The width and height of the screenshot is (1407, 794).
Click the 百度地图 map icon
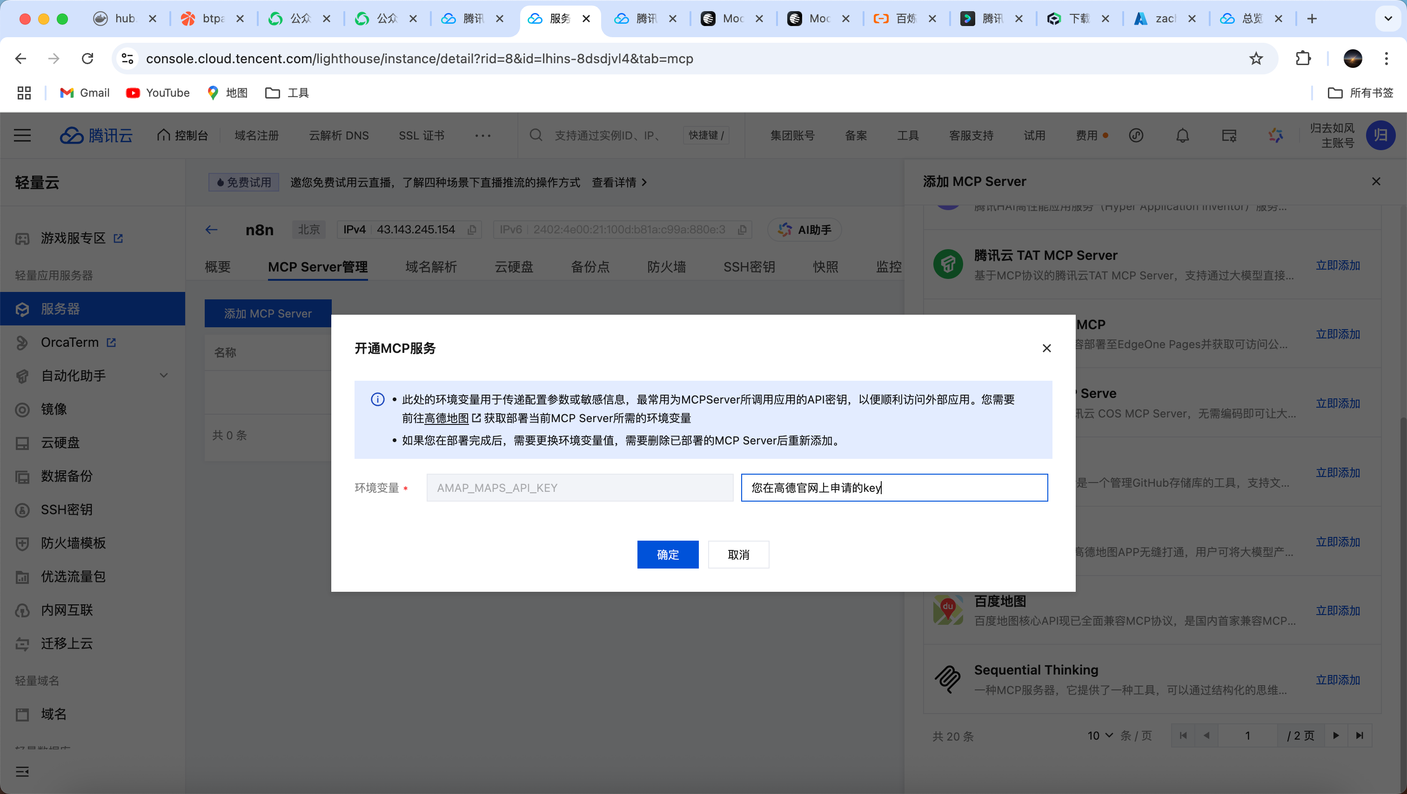948,610
